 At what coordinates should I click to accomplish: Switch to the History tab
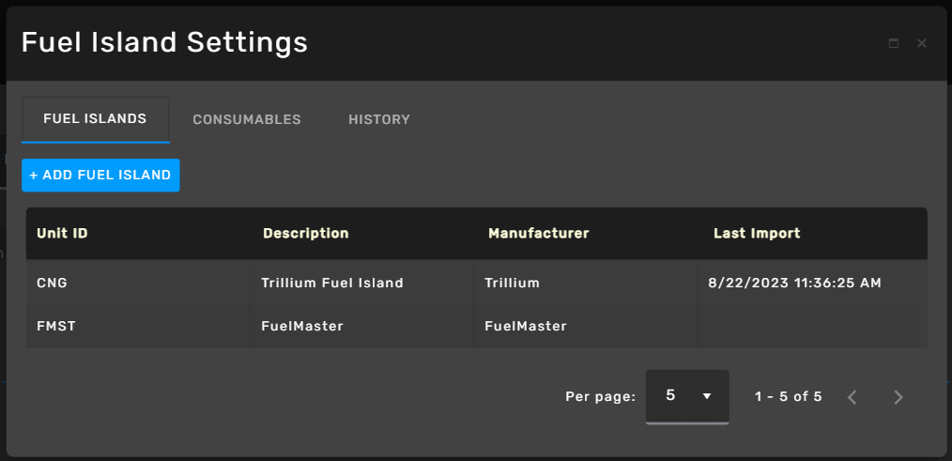click(379, 119)
